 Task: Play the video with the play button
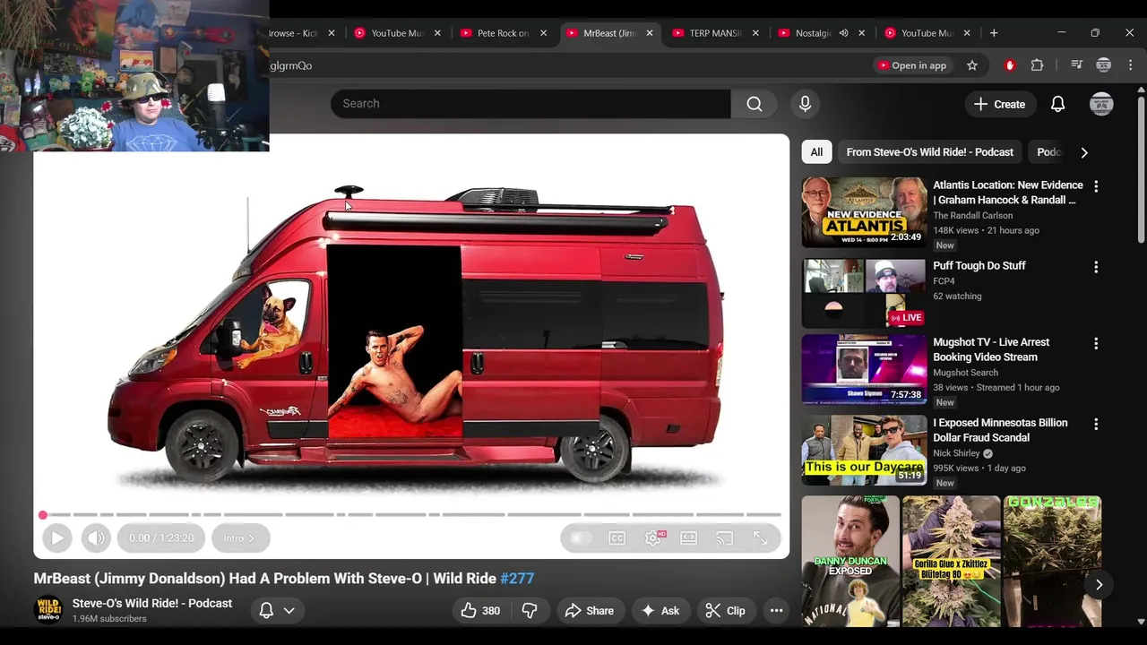tap(56, 537)
